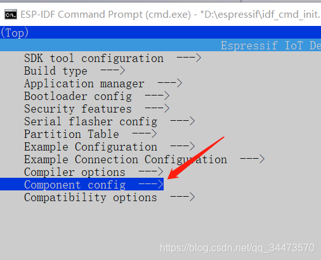
Task: Click arrow after Compatibility options
Action: tap(183, 197)
